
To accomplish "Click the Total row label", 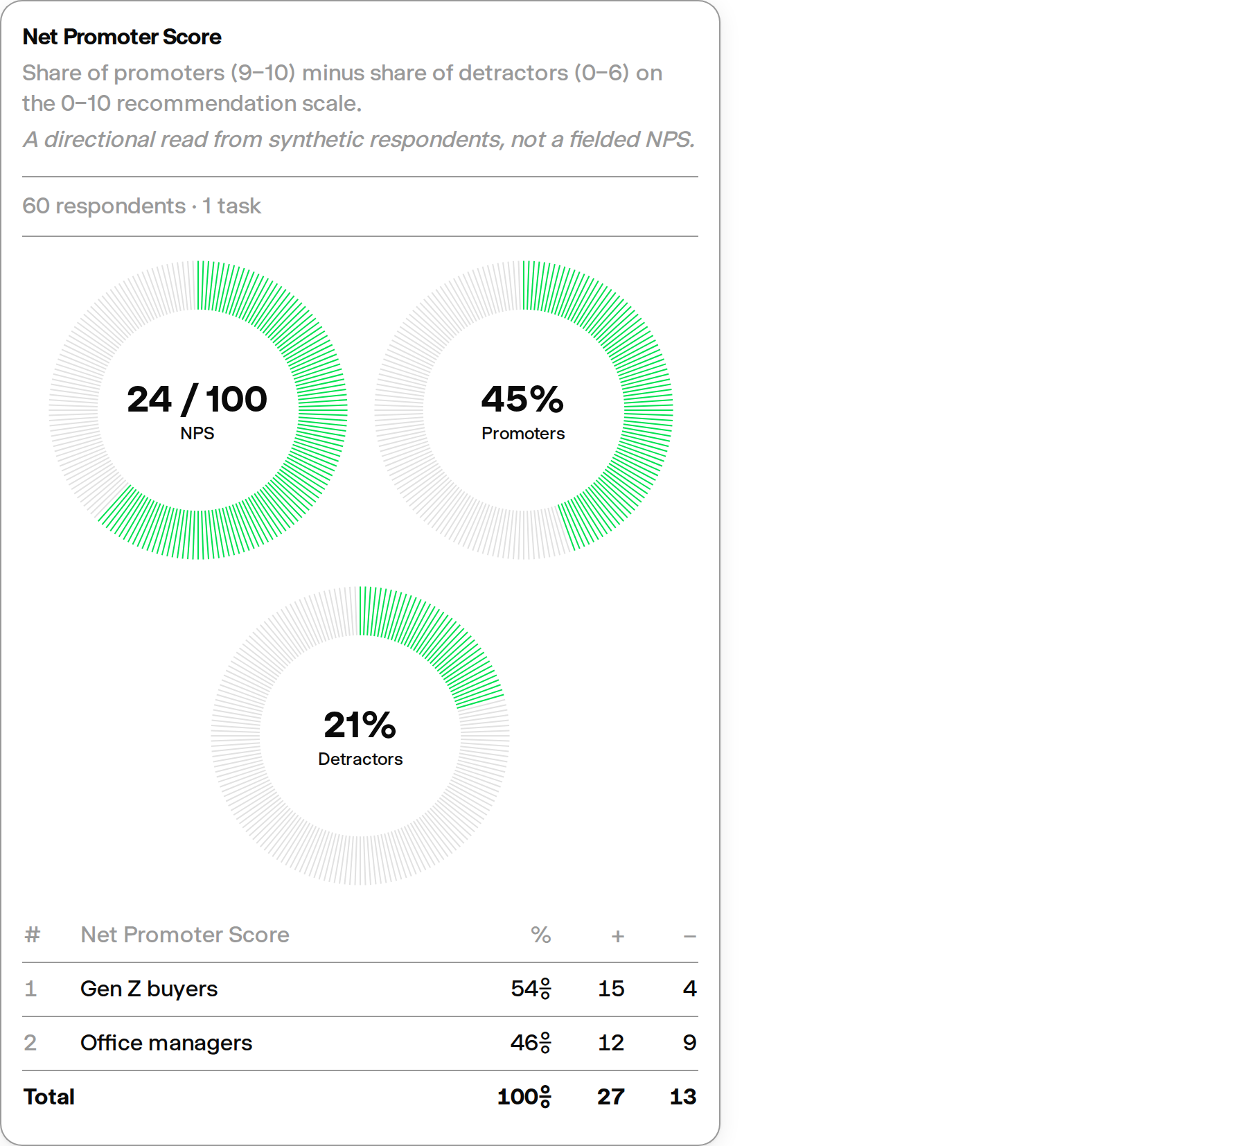I will pyautogui.click(x=49, y=1097).
